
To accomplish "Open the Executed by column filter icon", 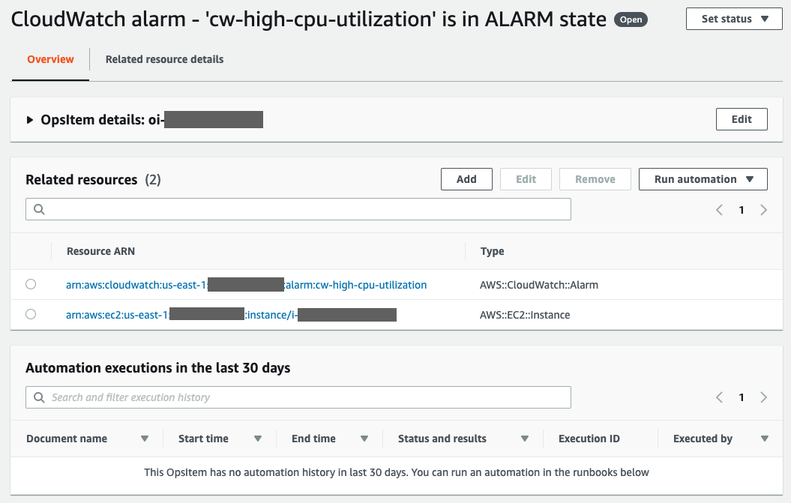I will click(764, 439).
